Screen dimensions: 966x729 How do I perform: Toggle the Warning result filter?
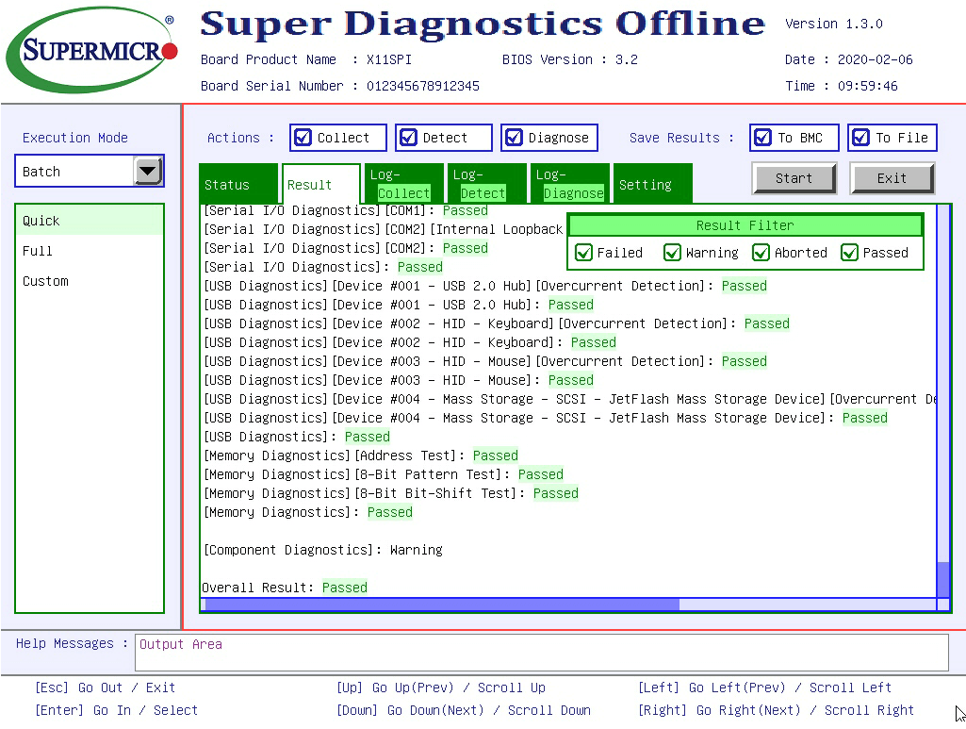tap(673, 253)
